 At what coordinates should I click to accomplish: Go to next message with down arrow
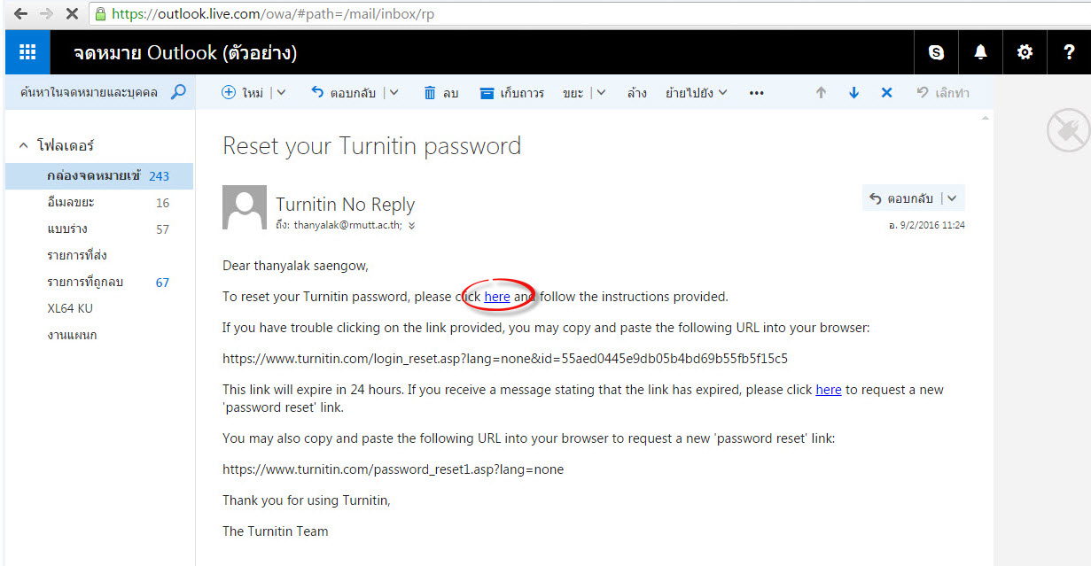click(853, 92)
